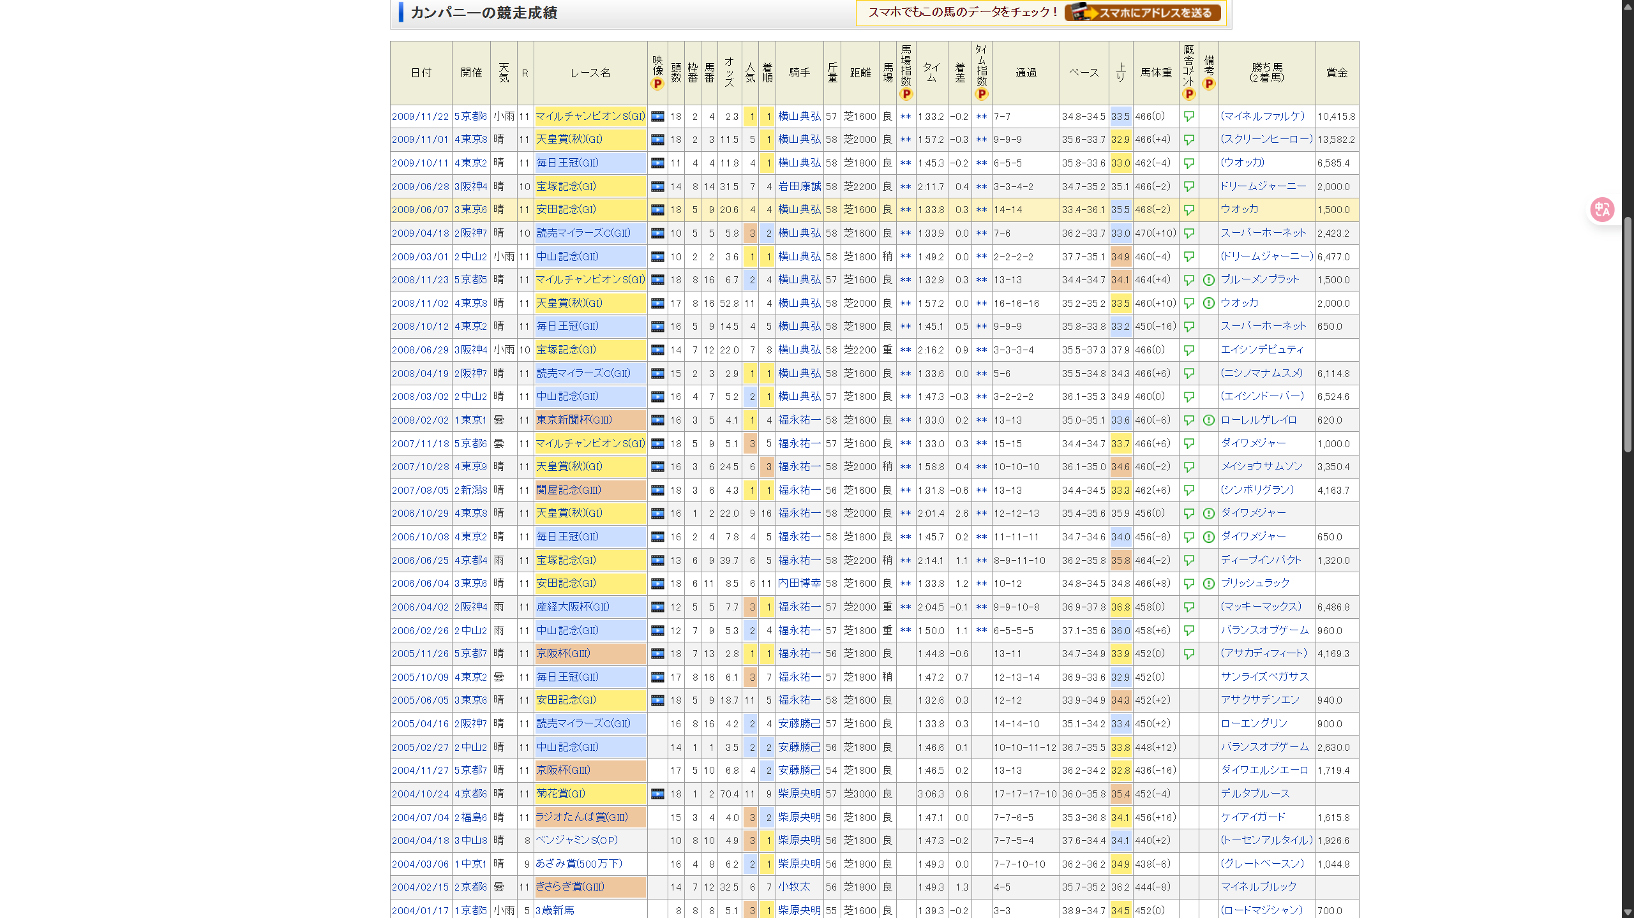Viewport: 1634px width, 918px height.
Task: Play race video for 2009/06/28 宝塚記念
Action: point(657,187)
